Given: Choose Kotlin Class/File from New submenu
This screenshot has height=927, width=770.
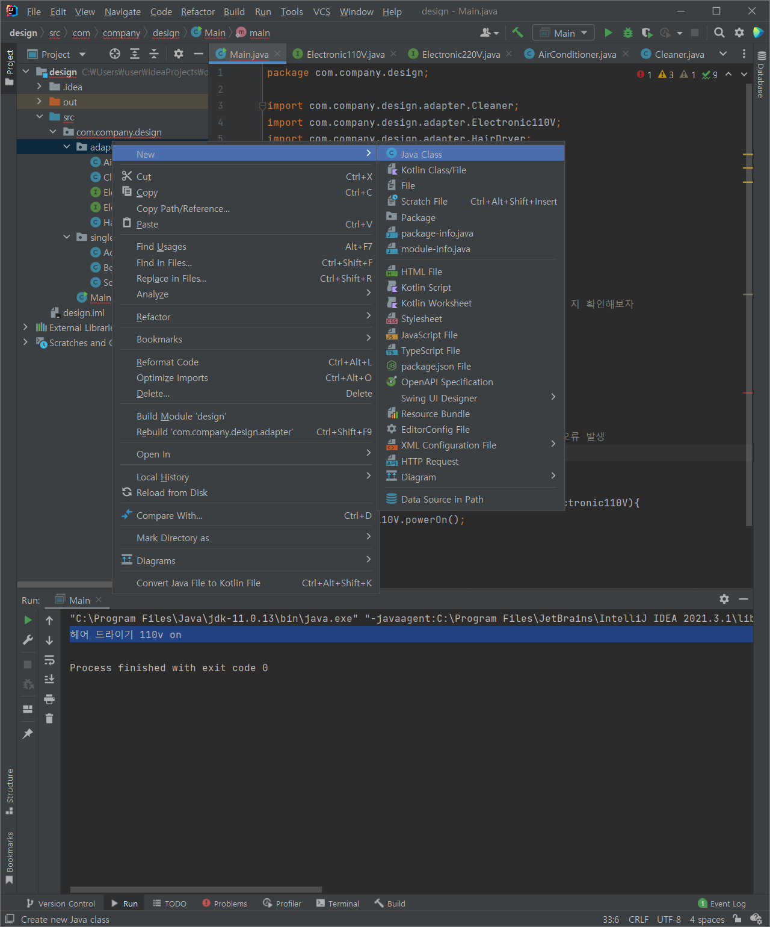Looking at the screenshot, I should coord(471,170).
